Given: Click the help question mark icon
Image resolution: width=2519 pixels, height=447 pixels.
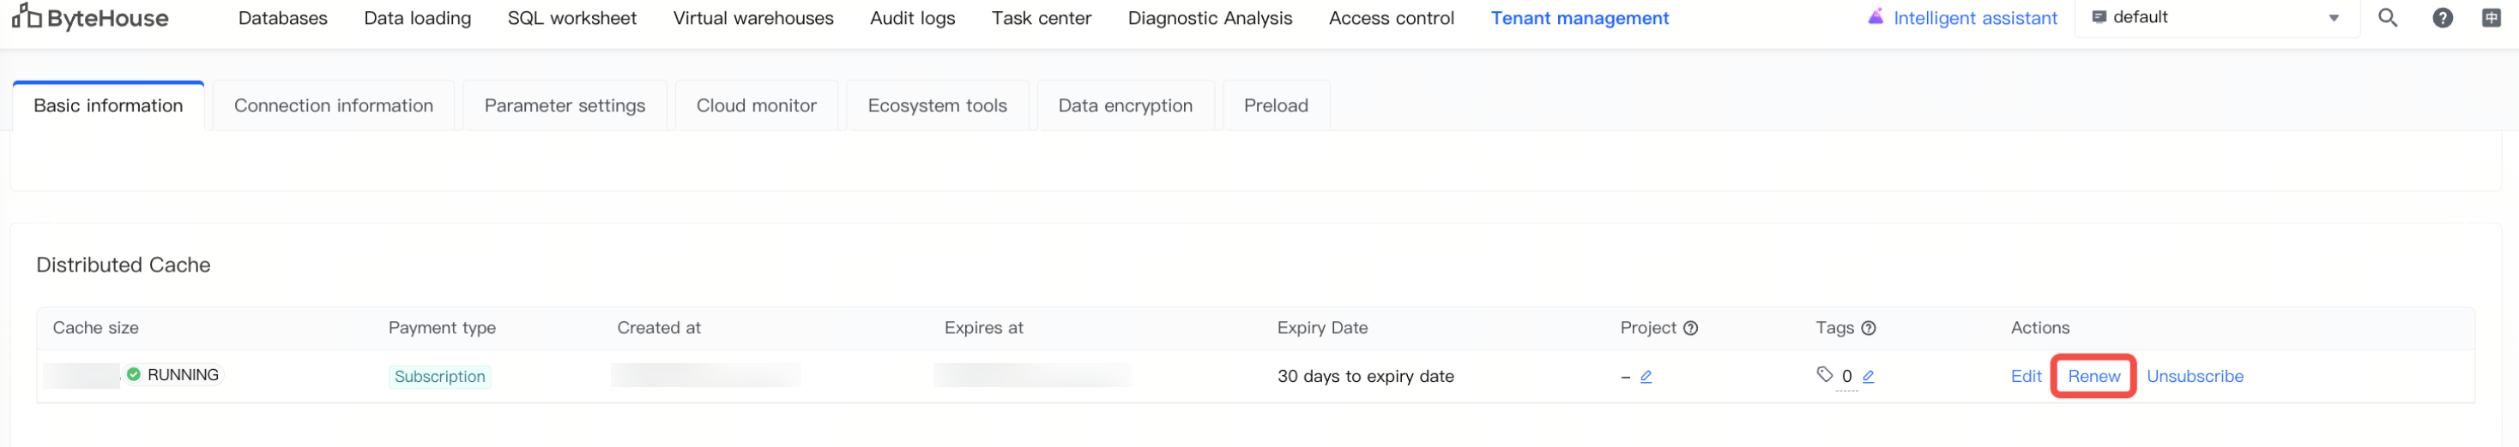Looking at the screenshot, I should [2442, 18].
